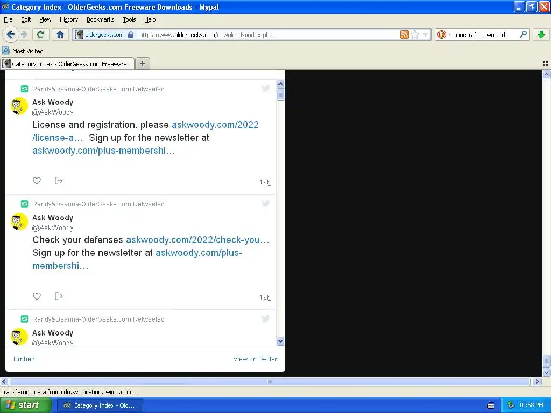Click Twitter bird on the bottom tweet
The image size is (551, 413).
[x=265, y=318]
